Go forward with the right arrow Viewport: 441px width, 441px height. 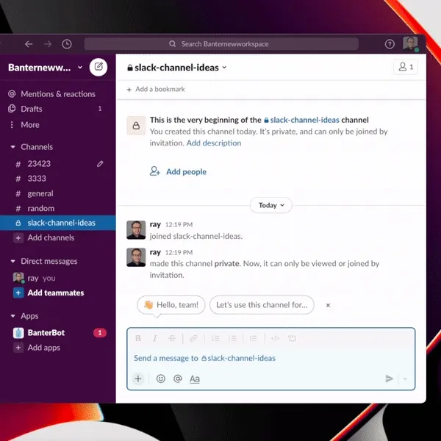(x=48, y=44)
